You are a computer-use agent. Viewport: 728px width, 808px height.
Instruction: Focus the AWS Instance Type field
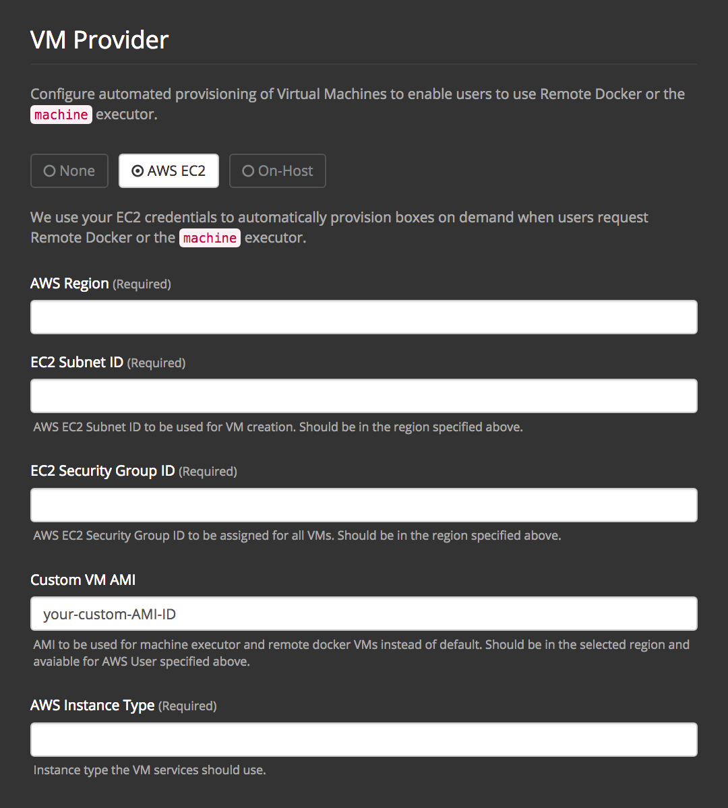364,739
